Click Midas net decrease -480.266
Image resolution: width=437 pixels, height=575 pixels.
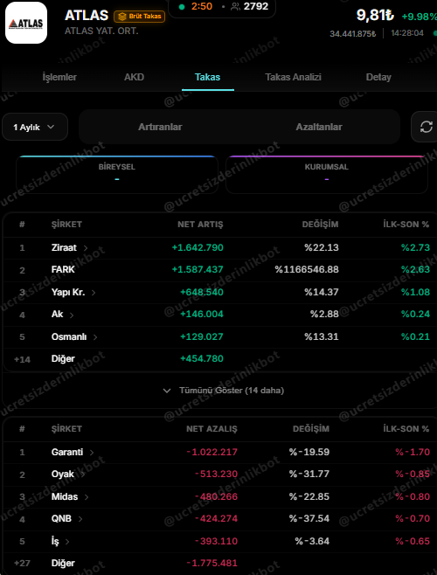[x=216, y=496]
